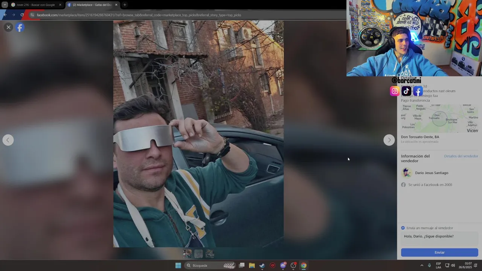Close the 'rover 216' Google tab
This screenshot has height=271, width=482.
click(60, 5)
